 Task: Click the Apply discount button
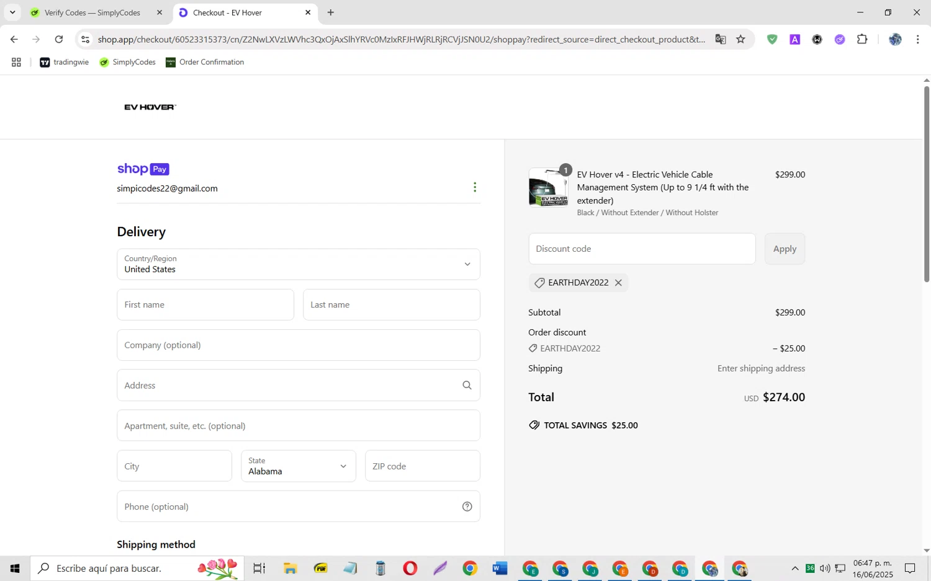[785, 249]
